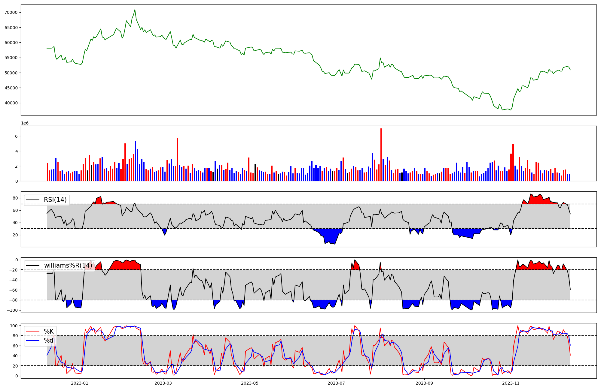This screenshot has width=601, height=390.
Task: Click the 2023-07 date tick label
Action: tap(336, 383)
